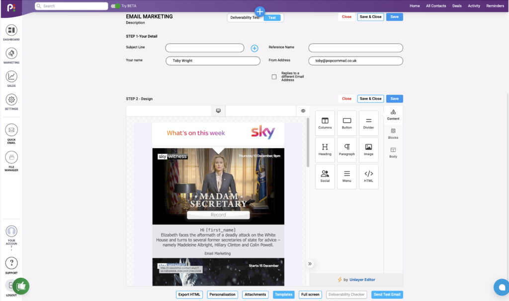This screenshot has width=509, height=301.
Task: Click the Your name field with Toby Wright
Action: click(x=213, y=61)
